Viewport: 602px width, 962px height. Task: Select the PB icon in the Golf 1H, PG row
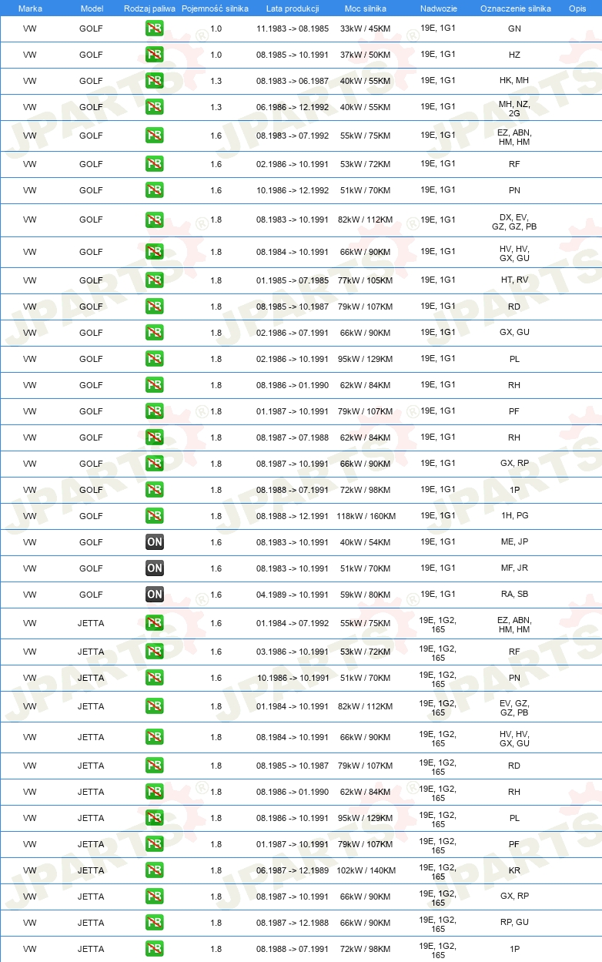click(155, 516)
